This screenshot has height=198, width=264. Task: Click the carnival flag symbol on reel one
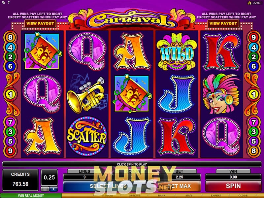point(42,51)
